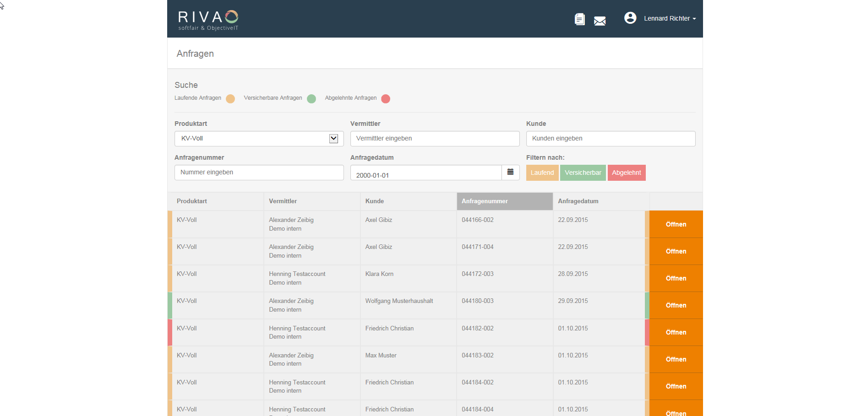
Task: Click the document icon in header
Action: coord(579,19)
